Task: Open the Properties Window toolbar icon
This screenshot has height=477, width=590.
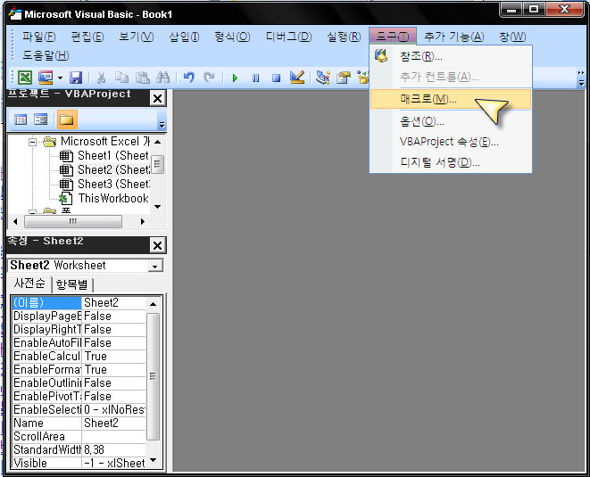Action: 343,78
